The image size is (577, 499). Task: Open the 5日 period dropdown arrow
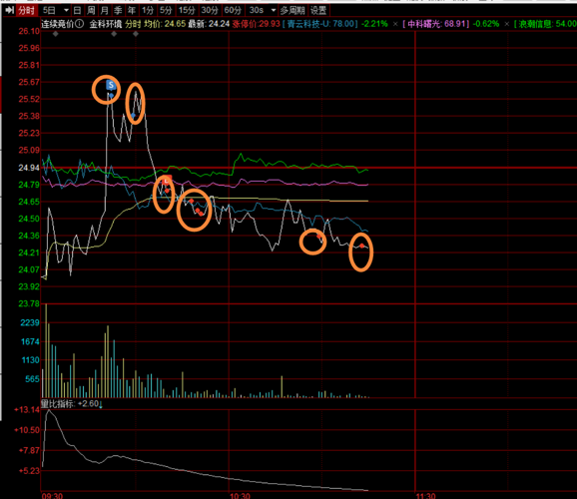[66, 11]
